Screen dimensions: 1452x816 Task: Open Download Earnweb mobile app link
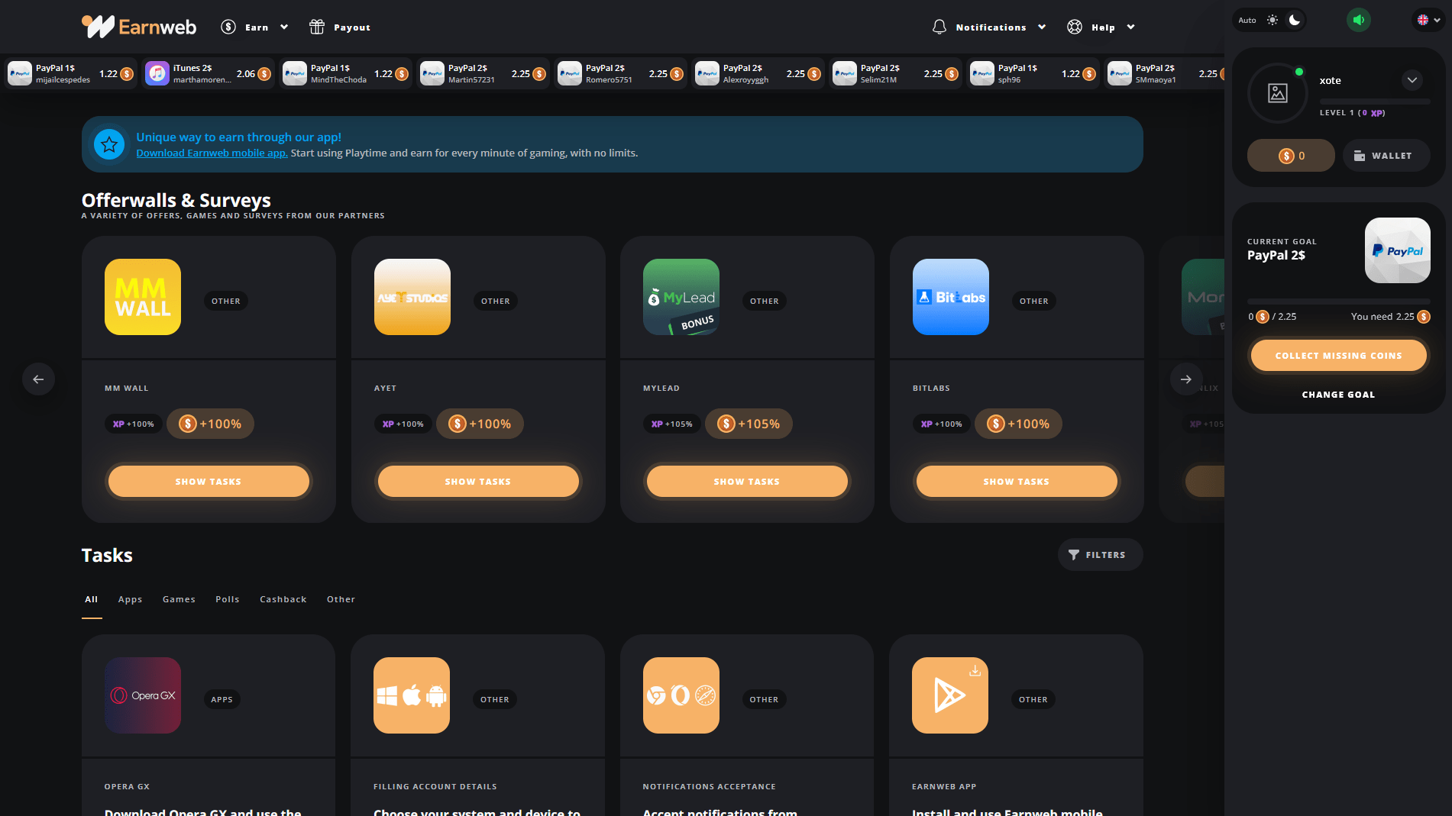click(212, 153)
